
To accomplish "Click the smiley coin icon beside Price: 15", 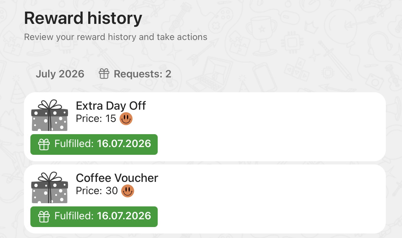I will [126, 119].
